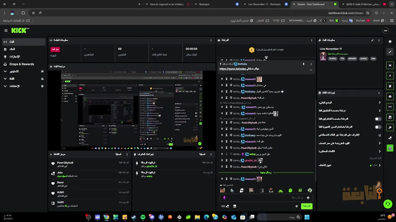Expand the الاستديو sidebar section
This screenshot has height=222, width=396.
click(24, 71)
